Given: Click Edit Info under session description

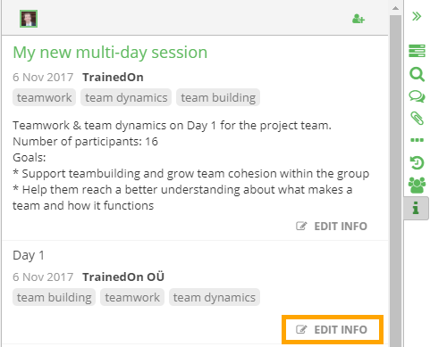Looking at the screenshot, I should [332, 227].
